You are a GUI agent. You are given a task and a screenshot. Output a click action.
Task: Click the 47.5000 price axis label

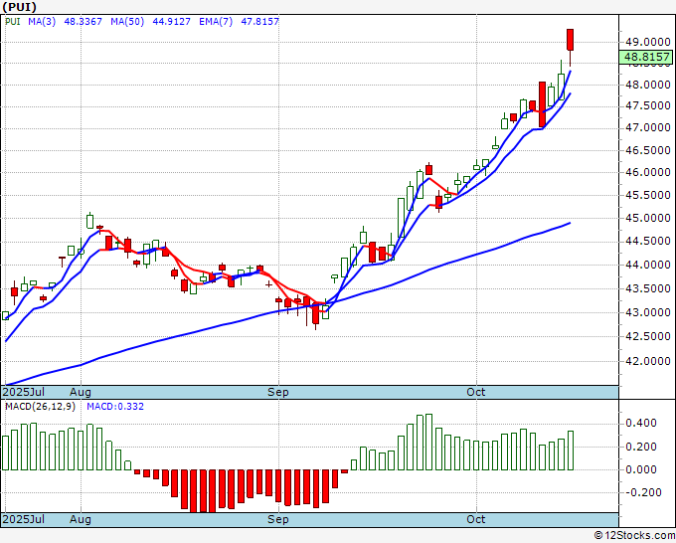(648, 105)
